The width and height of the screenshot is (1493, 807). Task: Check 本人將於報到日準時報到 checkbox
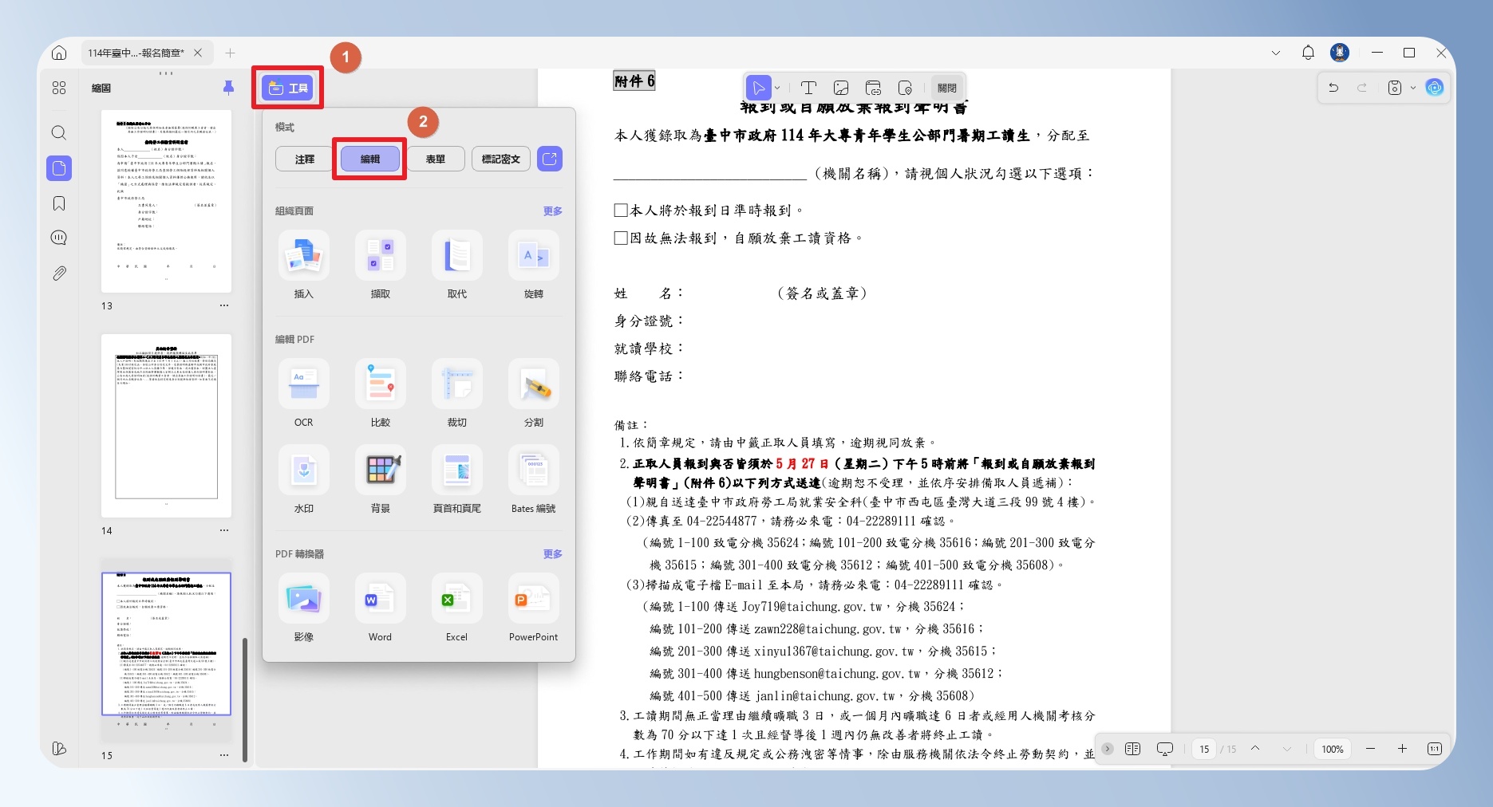pyautogui.click(x=621, y=211)
